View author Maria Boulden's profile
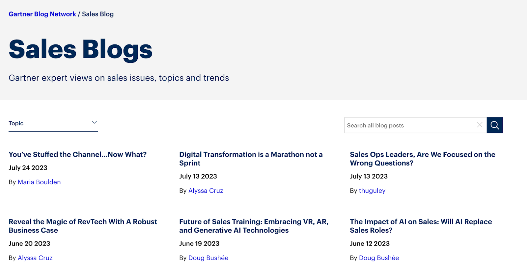 39,182
